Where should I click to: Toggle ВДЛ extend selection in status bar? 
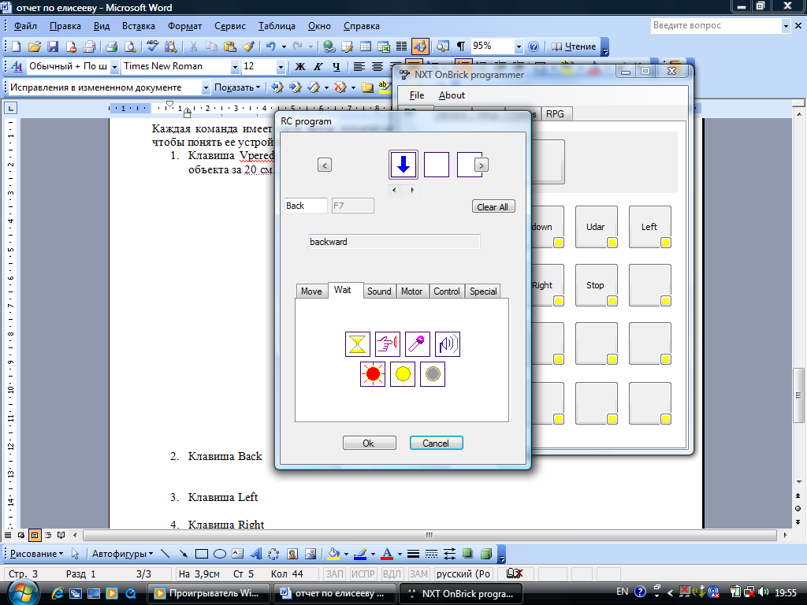pos(392,574)
